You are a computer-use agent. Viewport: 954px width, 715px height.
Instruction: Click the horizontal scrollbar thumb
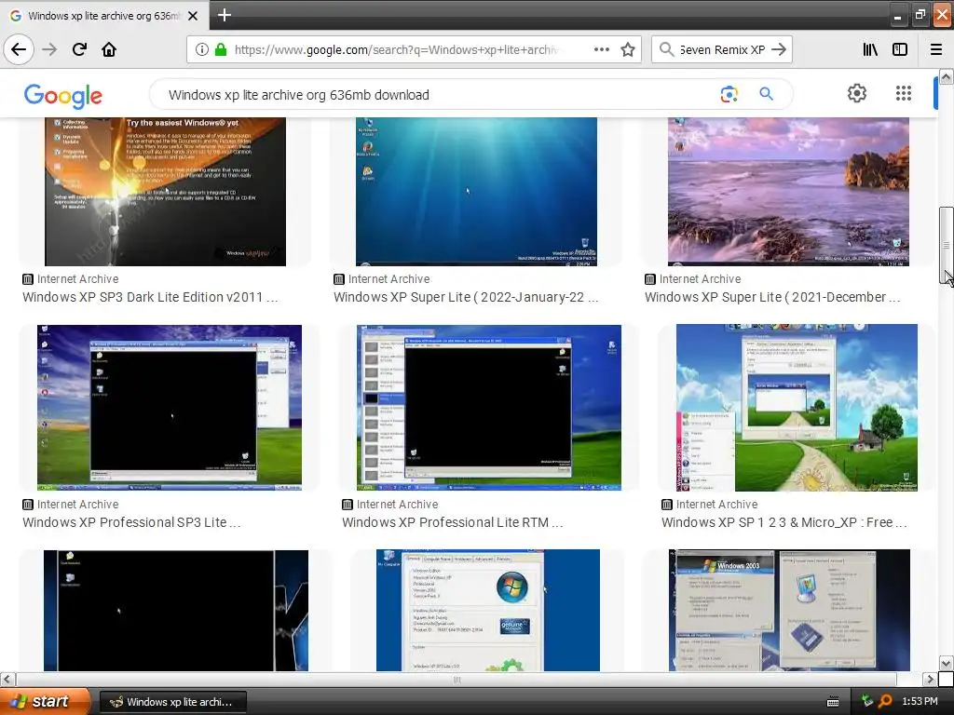[457, 679]
